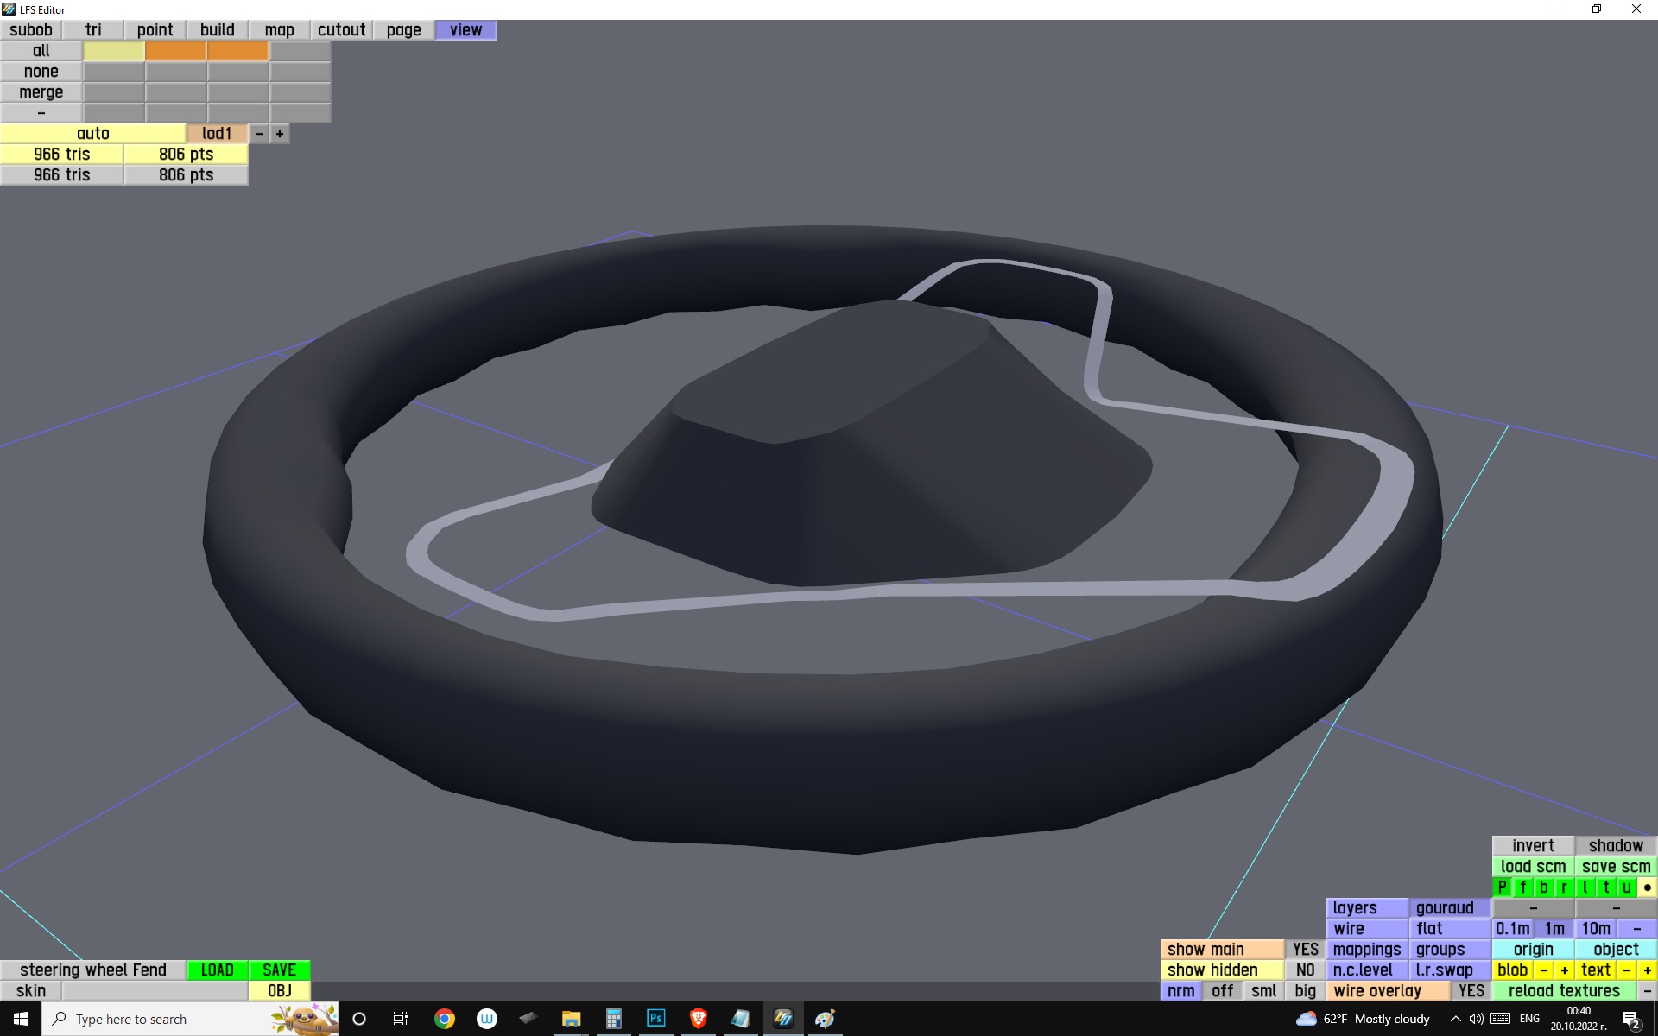This screenshot has height=1036, width=1658.
Task: Click the lod1 level selector
Action: [x=217, y=134]
